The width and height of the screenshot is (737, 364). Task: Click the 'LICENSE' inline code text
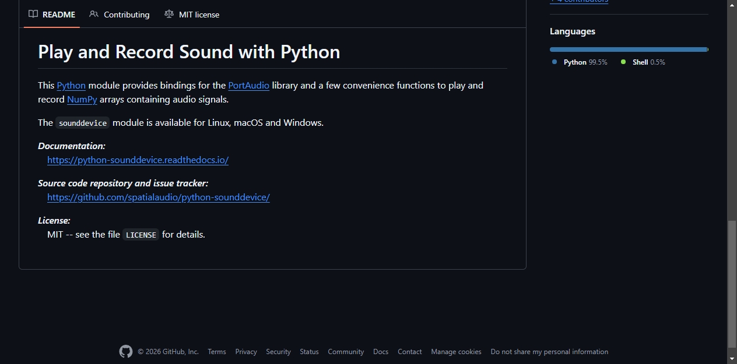point(141,235)
